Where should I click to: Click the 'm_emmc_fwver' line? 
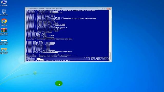(x=42, y=53)
